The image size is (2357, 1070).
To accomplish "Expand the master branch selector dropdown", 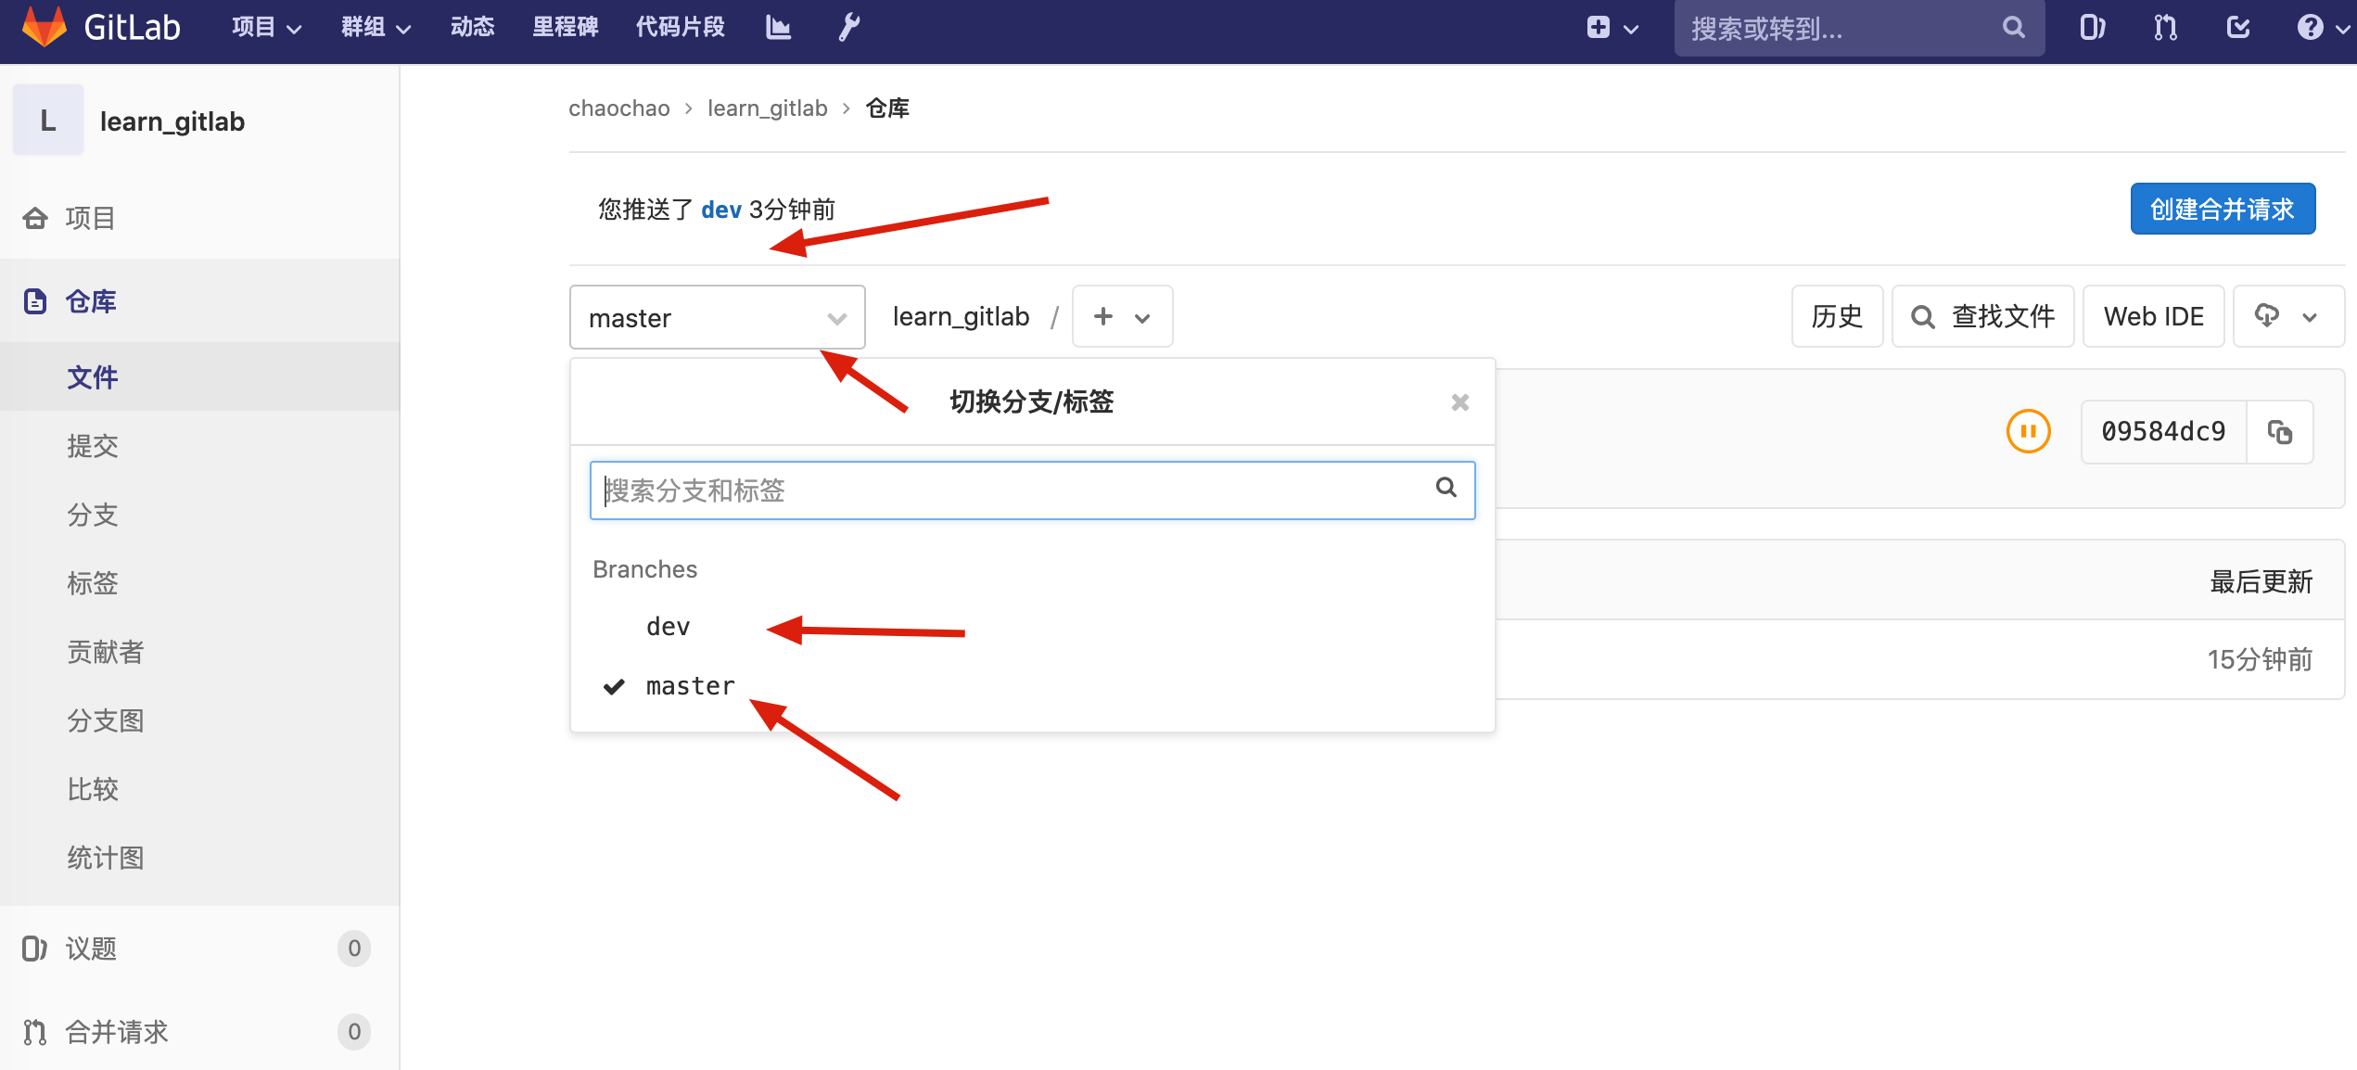I will (x=718, y=318).
